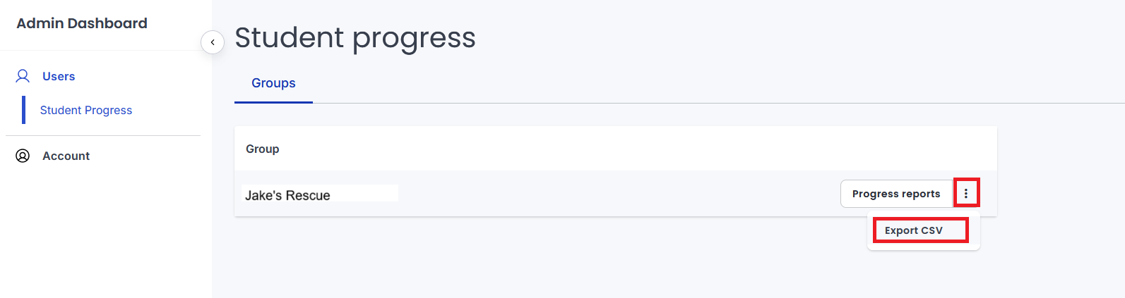Click the Admin Dashboard title

(82, 23)
